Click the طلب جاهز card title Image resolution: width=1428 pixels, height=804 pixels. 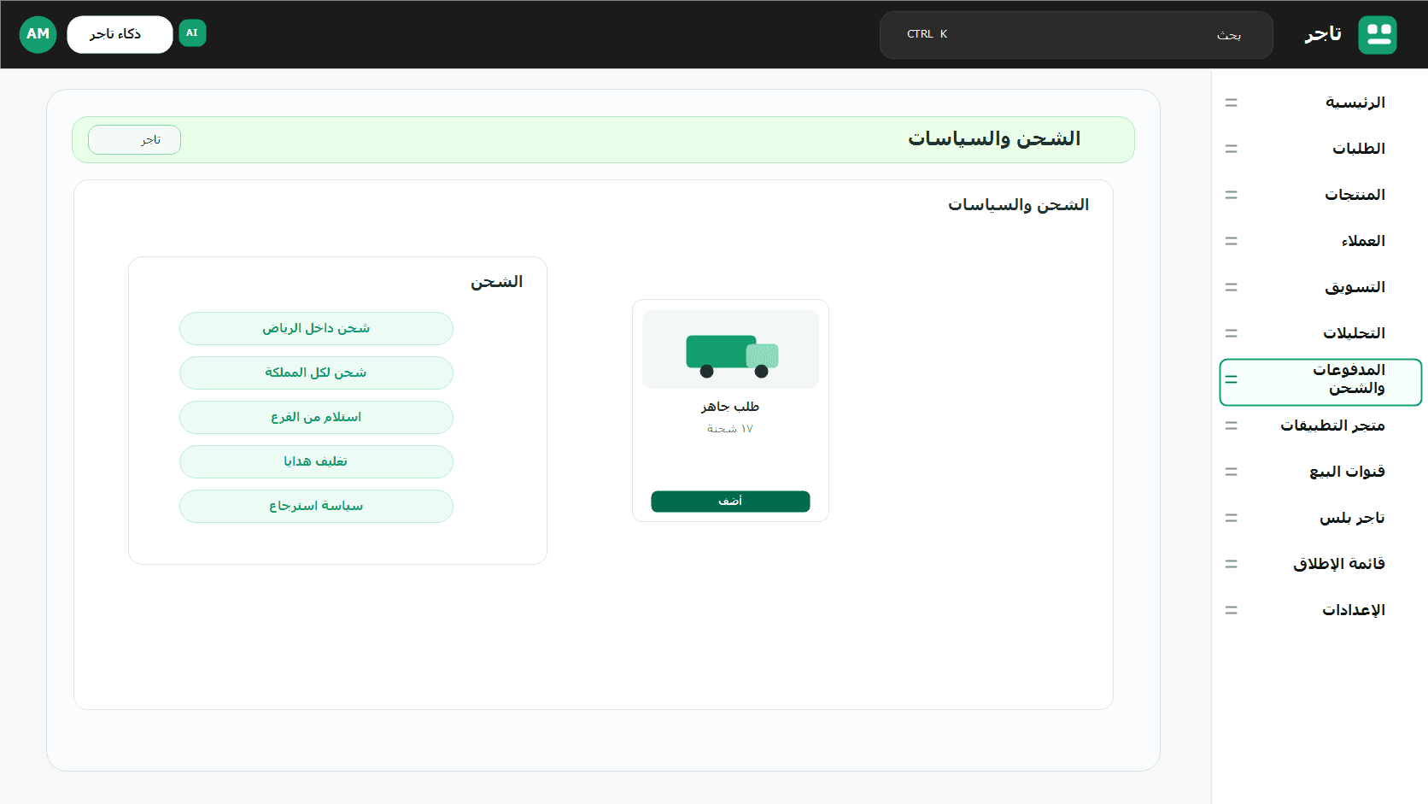[730, 407]
